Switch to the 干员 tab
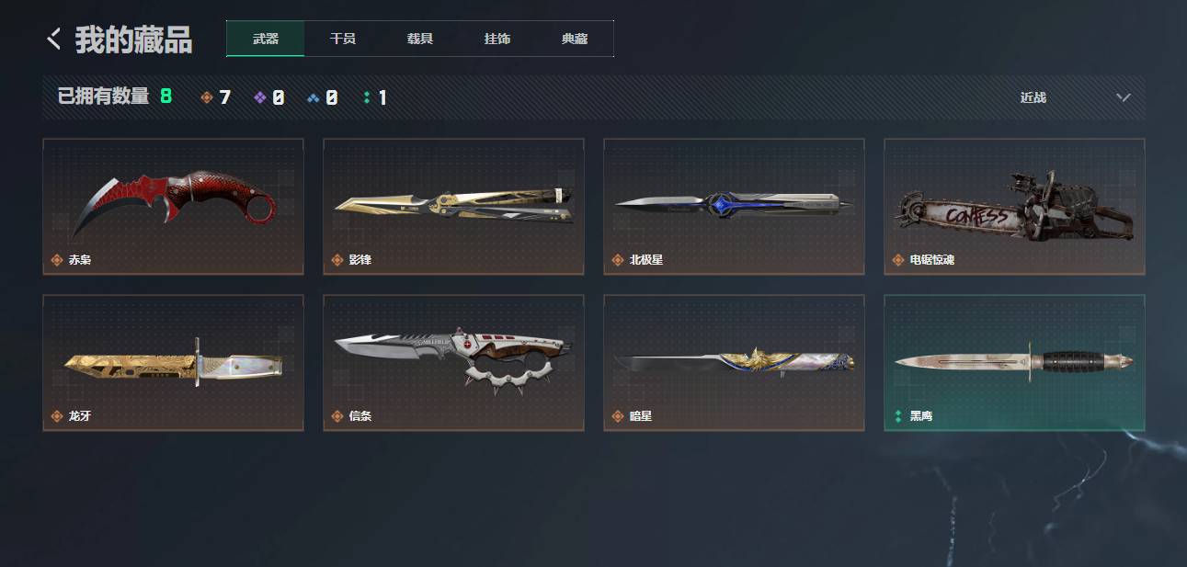Image resolution: width=1187 pixels, height=567 pixels. pos(343,39)
